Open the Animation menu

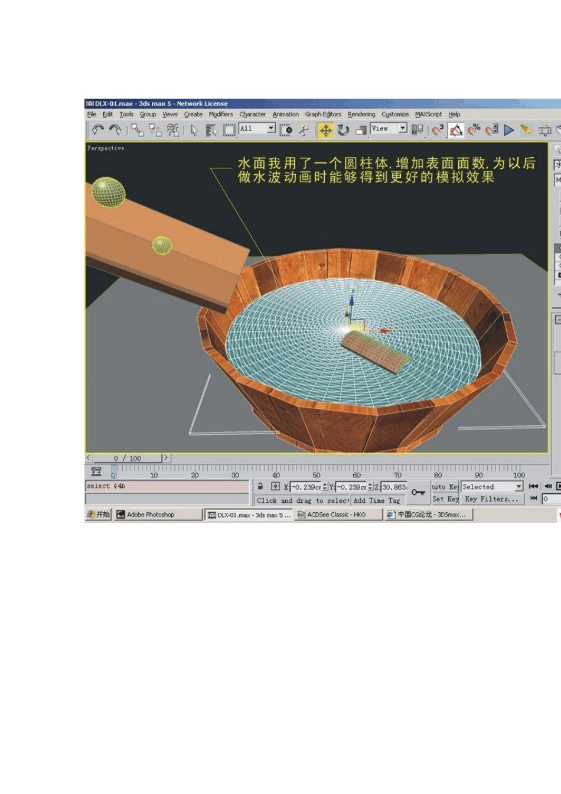click(x=286, y=114)
